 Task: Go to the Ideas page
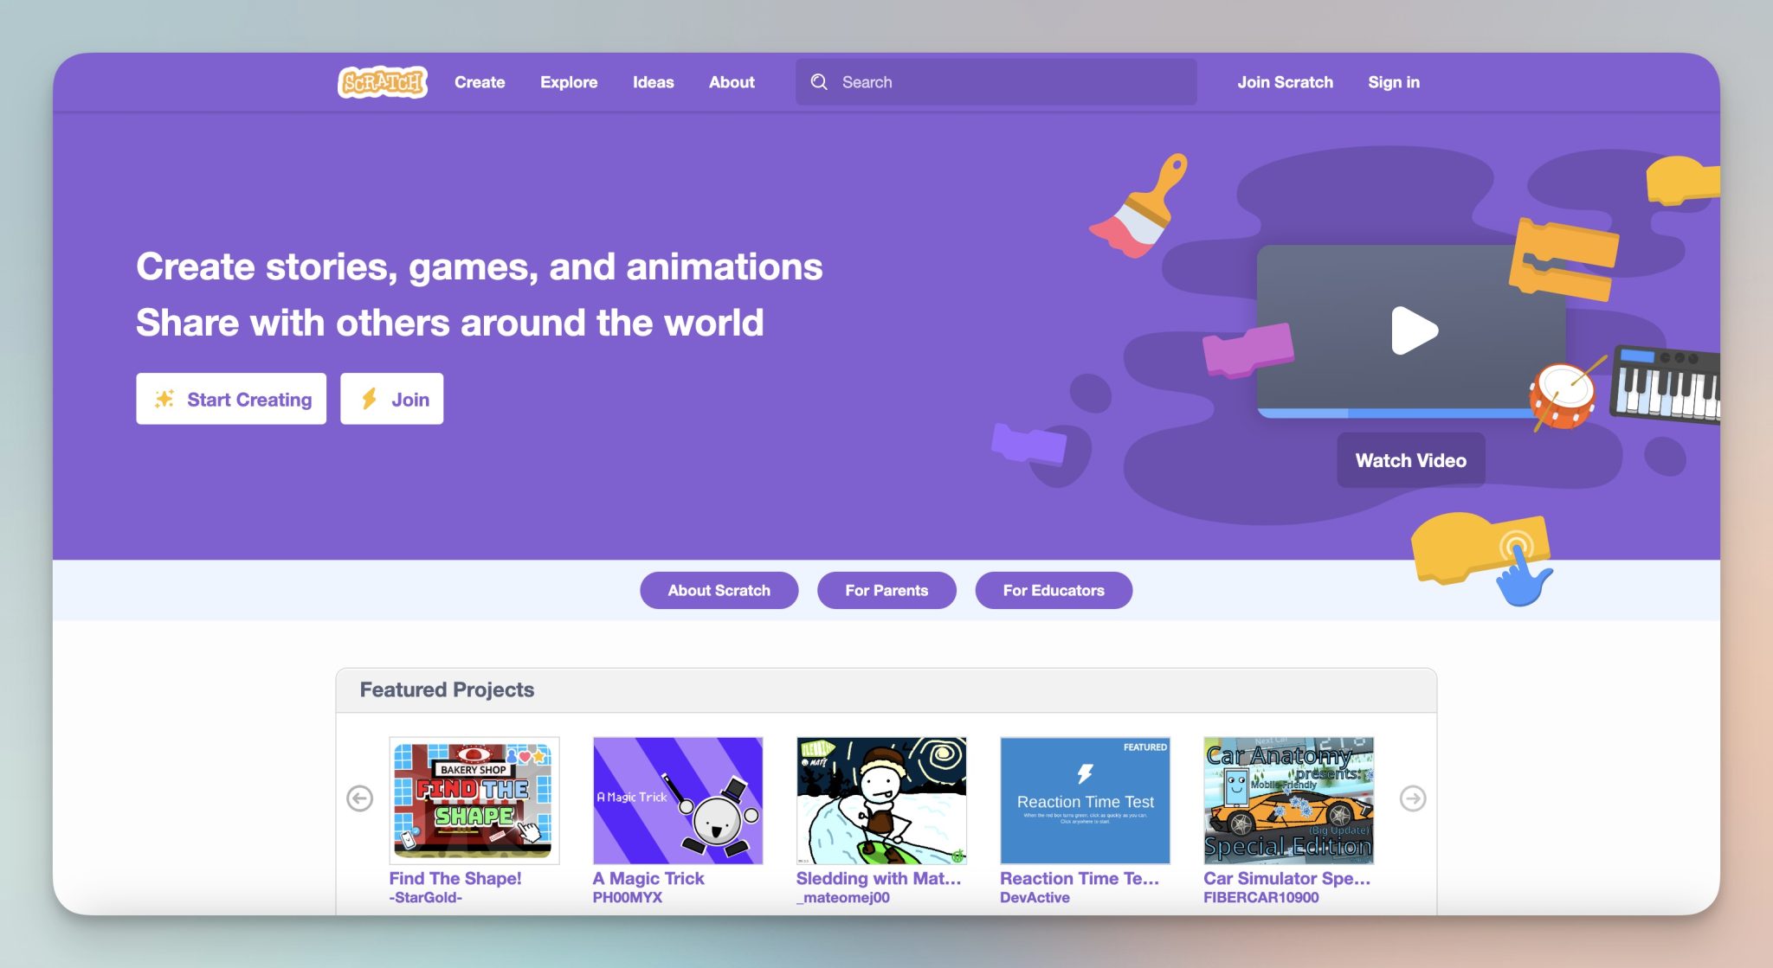653,82
